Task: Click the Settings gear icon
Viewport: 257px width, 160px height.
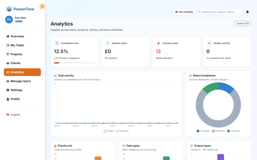Action: pos(8,90)
